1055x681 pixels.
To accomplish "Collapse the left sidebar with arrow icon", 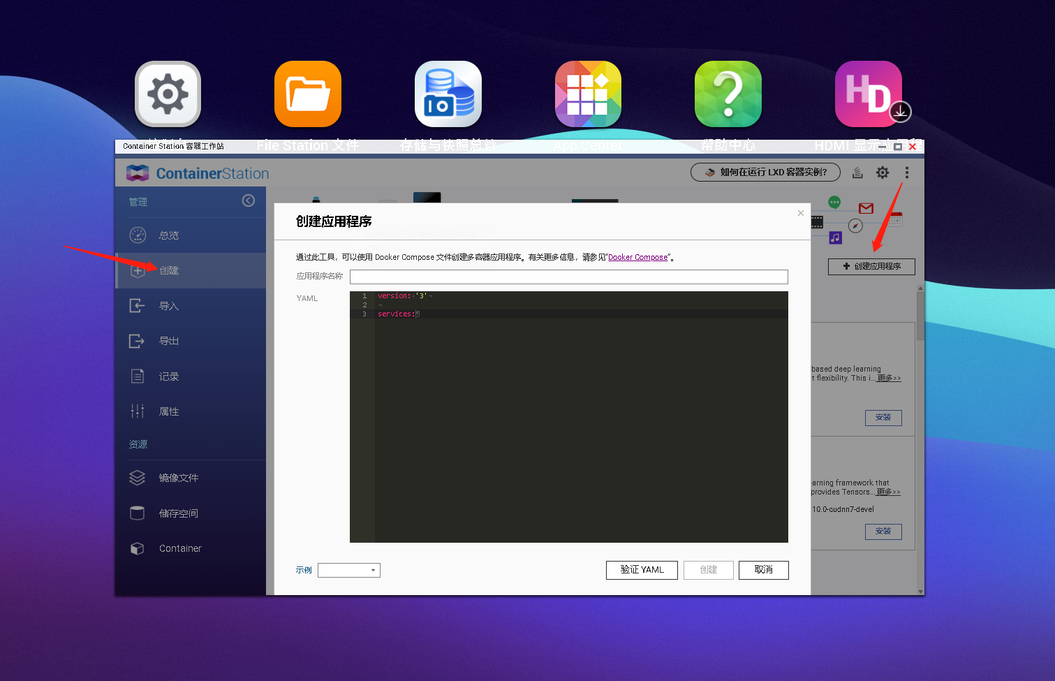I will click(248, 201).
